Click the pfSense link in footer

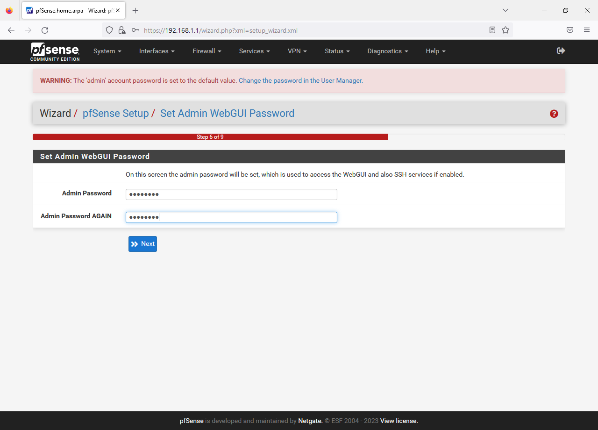(192, 421)
